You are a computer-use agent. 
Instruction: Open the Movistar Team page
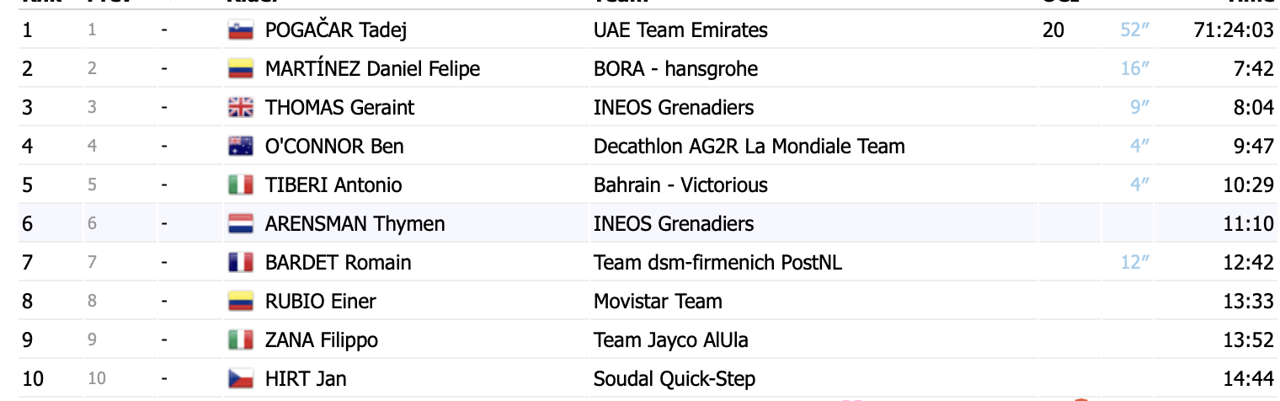point(658,302)
